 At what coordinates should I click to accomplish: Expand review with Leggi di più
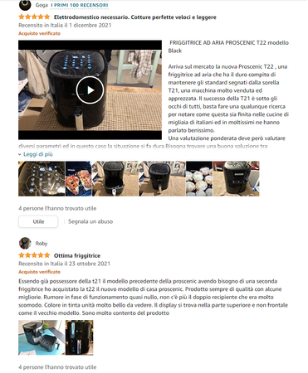point(36,154)
